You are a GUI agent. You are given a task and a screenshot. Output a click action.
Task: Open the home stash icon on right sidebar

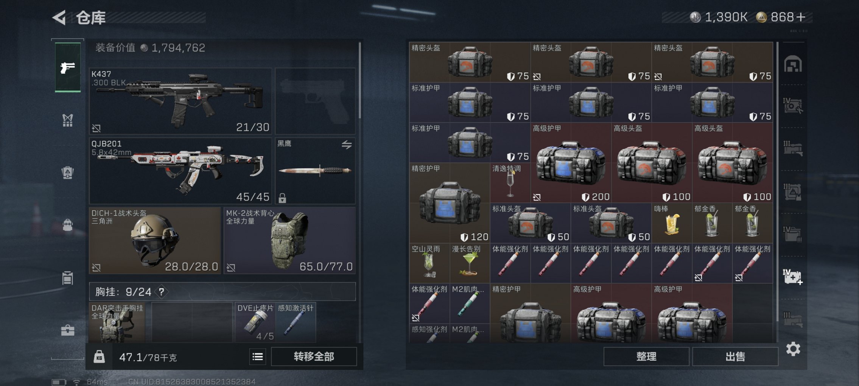(793, 64)
